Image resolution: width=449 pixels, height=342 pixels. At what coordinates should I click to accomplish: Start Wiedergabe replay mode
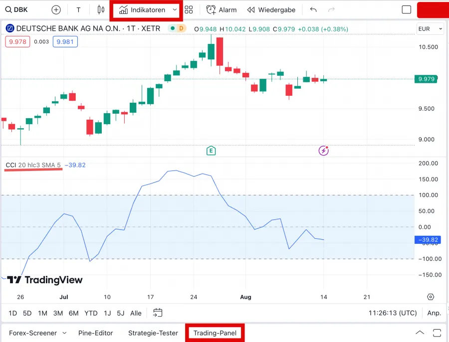tap(271, 9)
